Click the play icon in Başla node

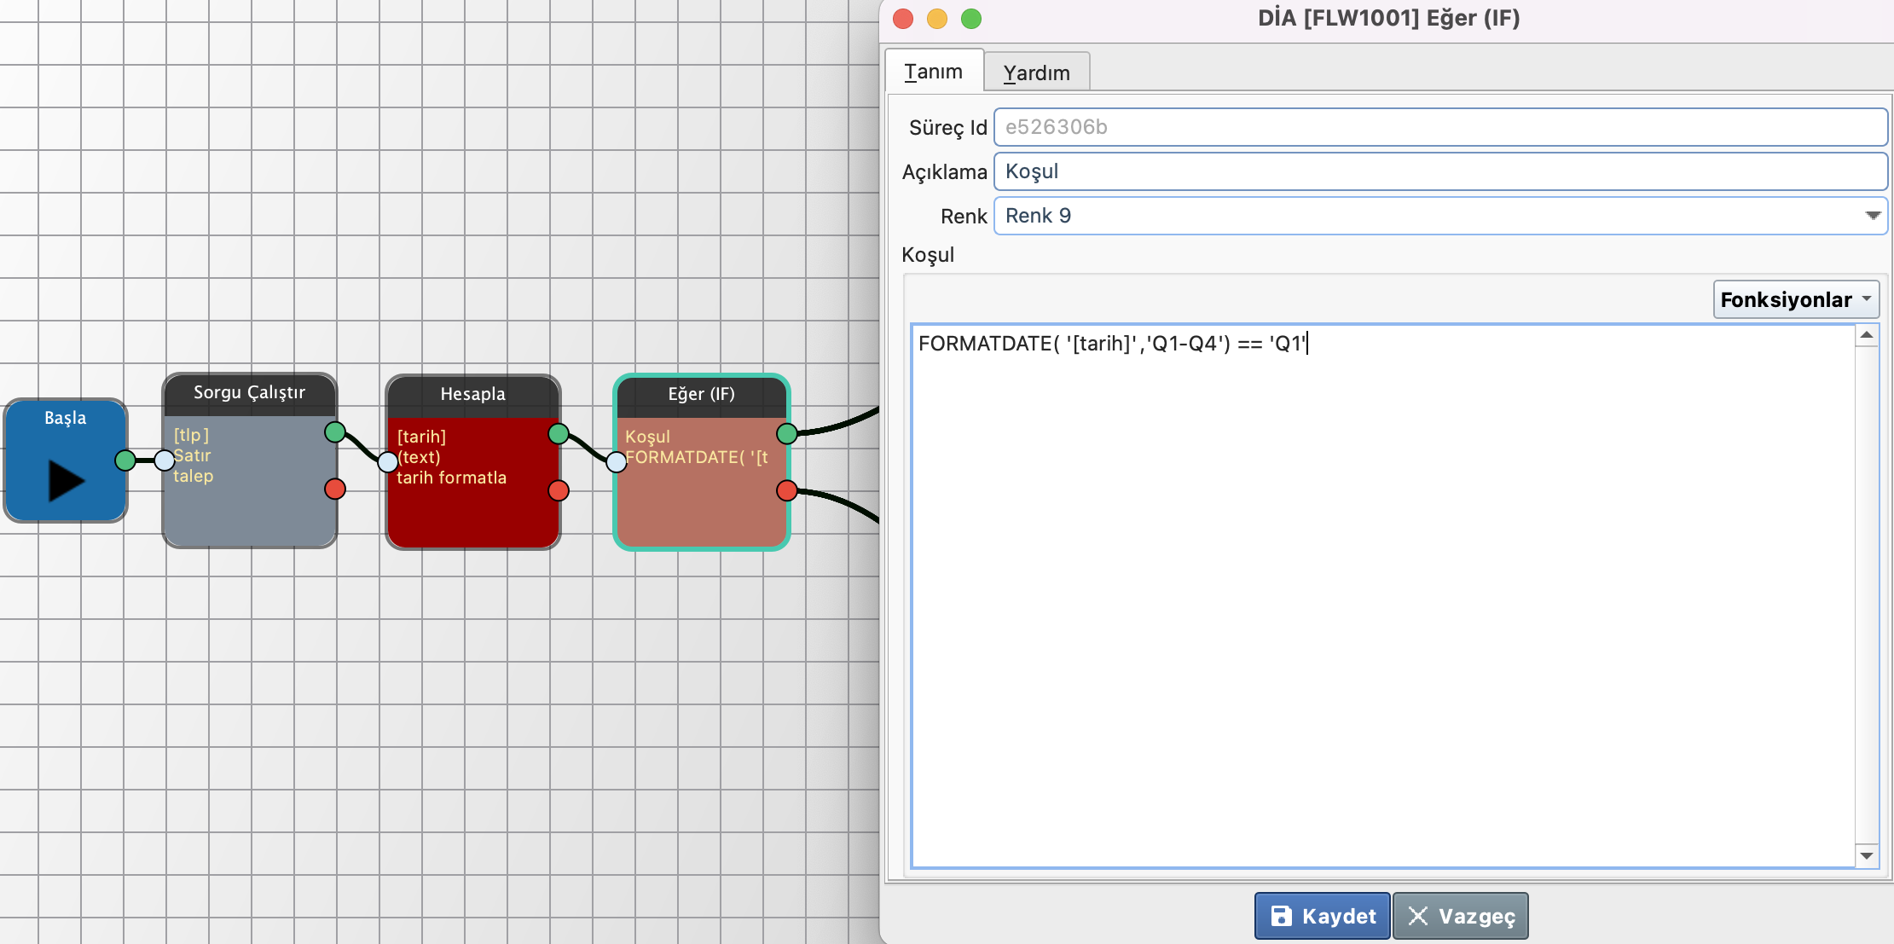(x=66, y=480)
